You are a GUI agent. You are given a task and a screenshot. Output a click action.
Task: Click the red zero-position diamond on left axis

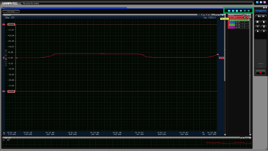coord(4,58)
